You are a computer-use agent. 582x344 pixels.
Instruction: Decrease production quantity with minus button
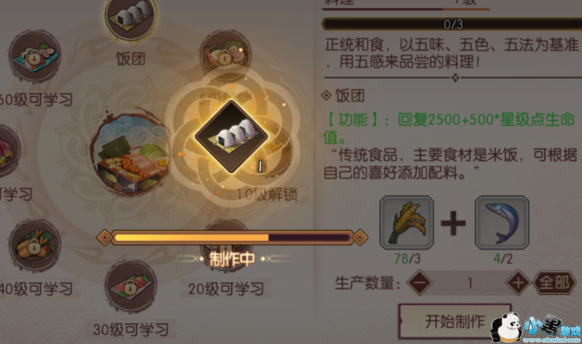point(420,283)
